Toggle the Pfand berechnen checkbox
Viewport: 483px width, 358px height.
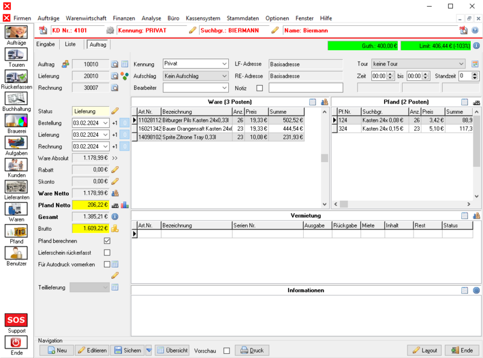[x=107, y=240]
